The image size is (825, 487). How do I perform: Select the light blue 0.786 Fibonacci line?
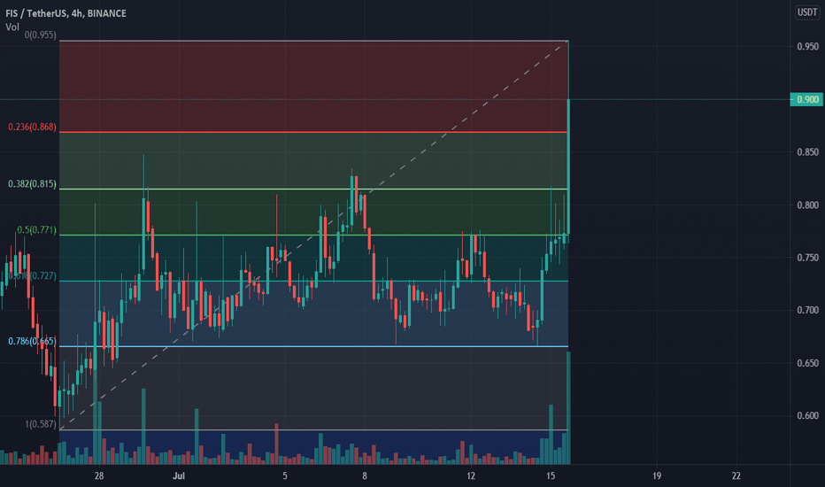point(313,346)
